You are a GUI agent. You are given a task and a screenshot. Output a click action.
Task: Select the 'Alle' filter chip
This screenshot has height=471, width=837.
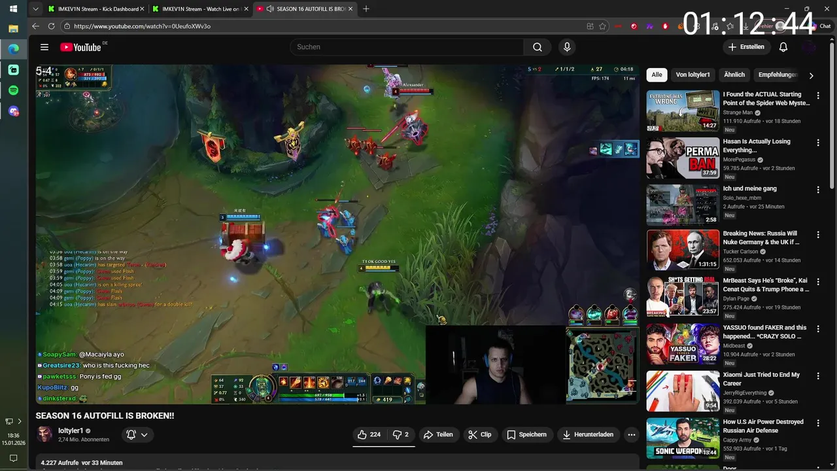click(657, 75)
